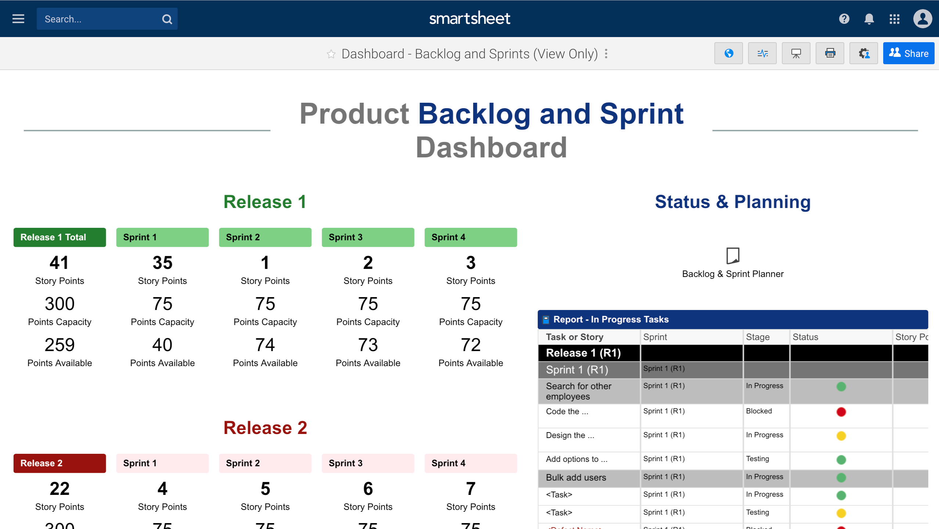Click the user profile avatar icon
Viewport: 939px width, 529px height.
[x=922, y=18]
